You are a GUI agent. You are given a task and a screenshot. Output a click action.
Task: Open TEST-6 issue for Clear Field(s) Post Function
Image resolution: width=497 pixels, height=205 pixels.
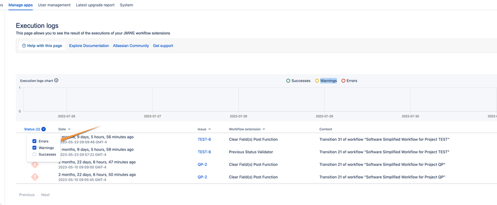tap(205, 139)
